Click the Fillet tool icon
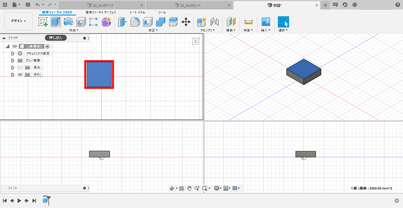The image size is (403, 208). (x=135, y=21)
